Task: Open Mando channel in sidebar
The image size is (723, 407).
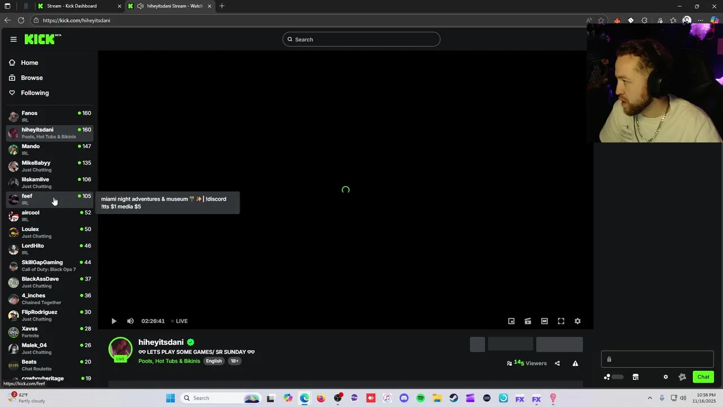Action: (50, 150)
